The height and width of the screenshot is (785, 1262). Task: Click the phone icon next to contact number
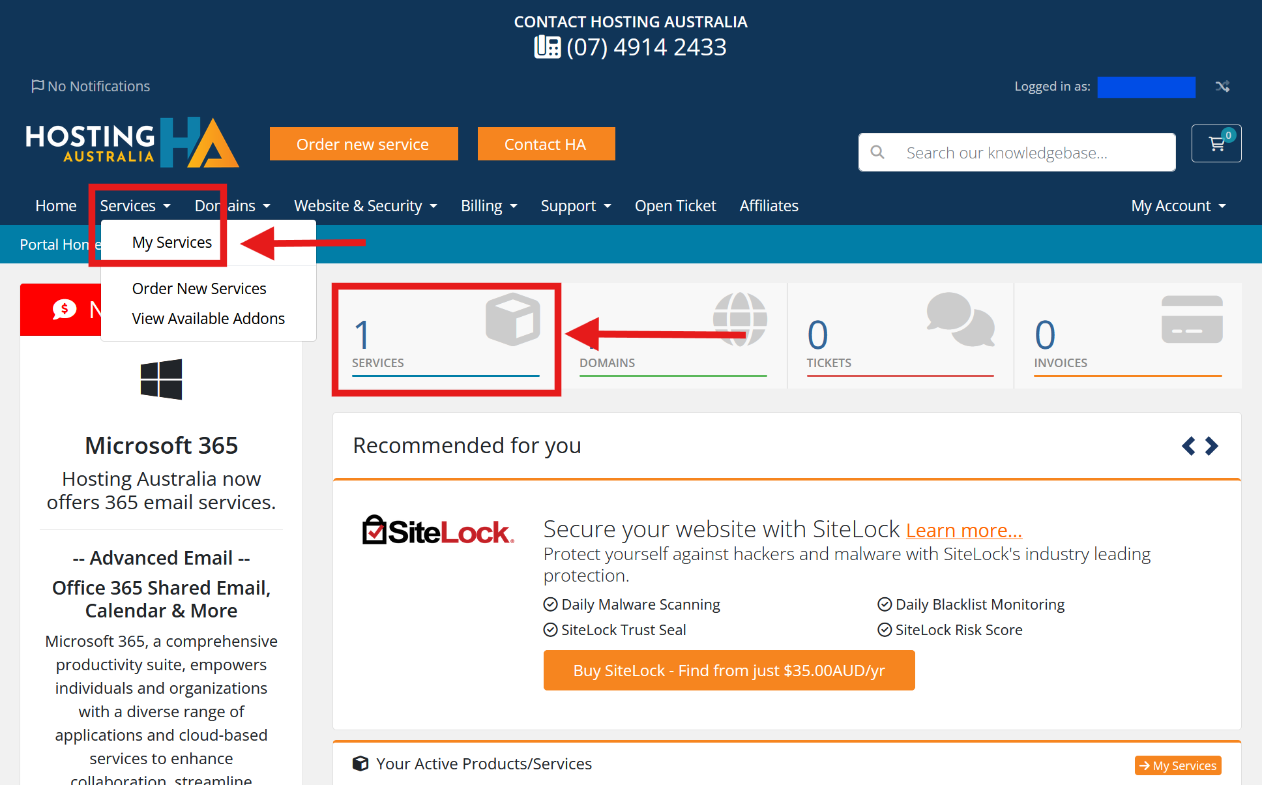coord(548,47)
